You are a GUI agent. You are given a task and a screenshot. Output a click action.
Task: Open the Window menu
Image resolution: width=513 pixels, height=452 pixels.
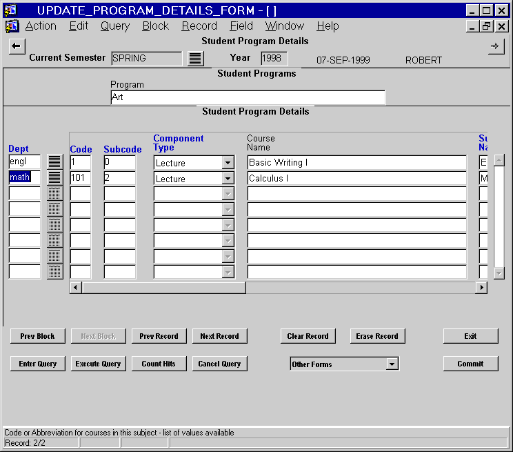pos(285,26)
